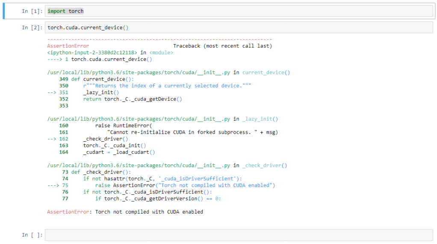This screenshot has height=244, width=437.
Task: Click the ipython-input-2-3380d2c12118 reference
Action: [x=92, y=53]
